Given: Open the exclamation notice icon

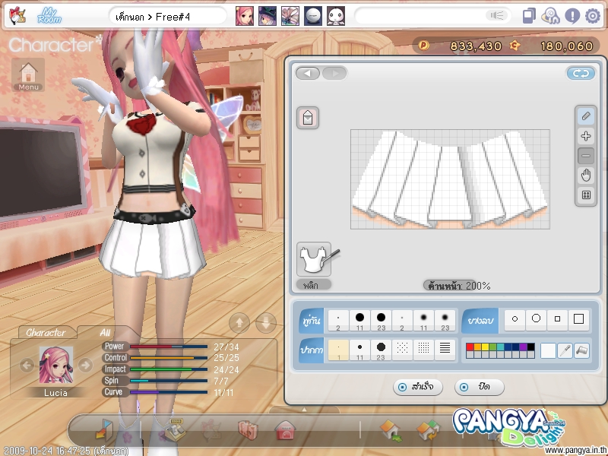Looking at the screenshot, I should (572, 16).
